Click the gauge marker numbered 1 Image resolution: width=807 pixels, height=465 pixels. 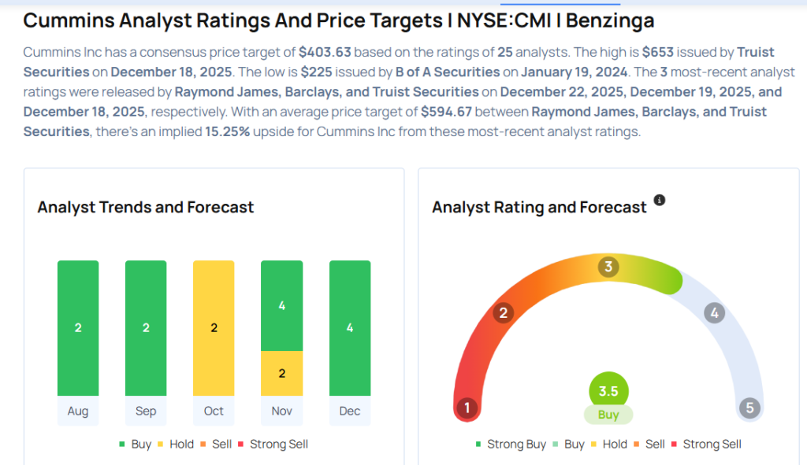tap(467, 408)
